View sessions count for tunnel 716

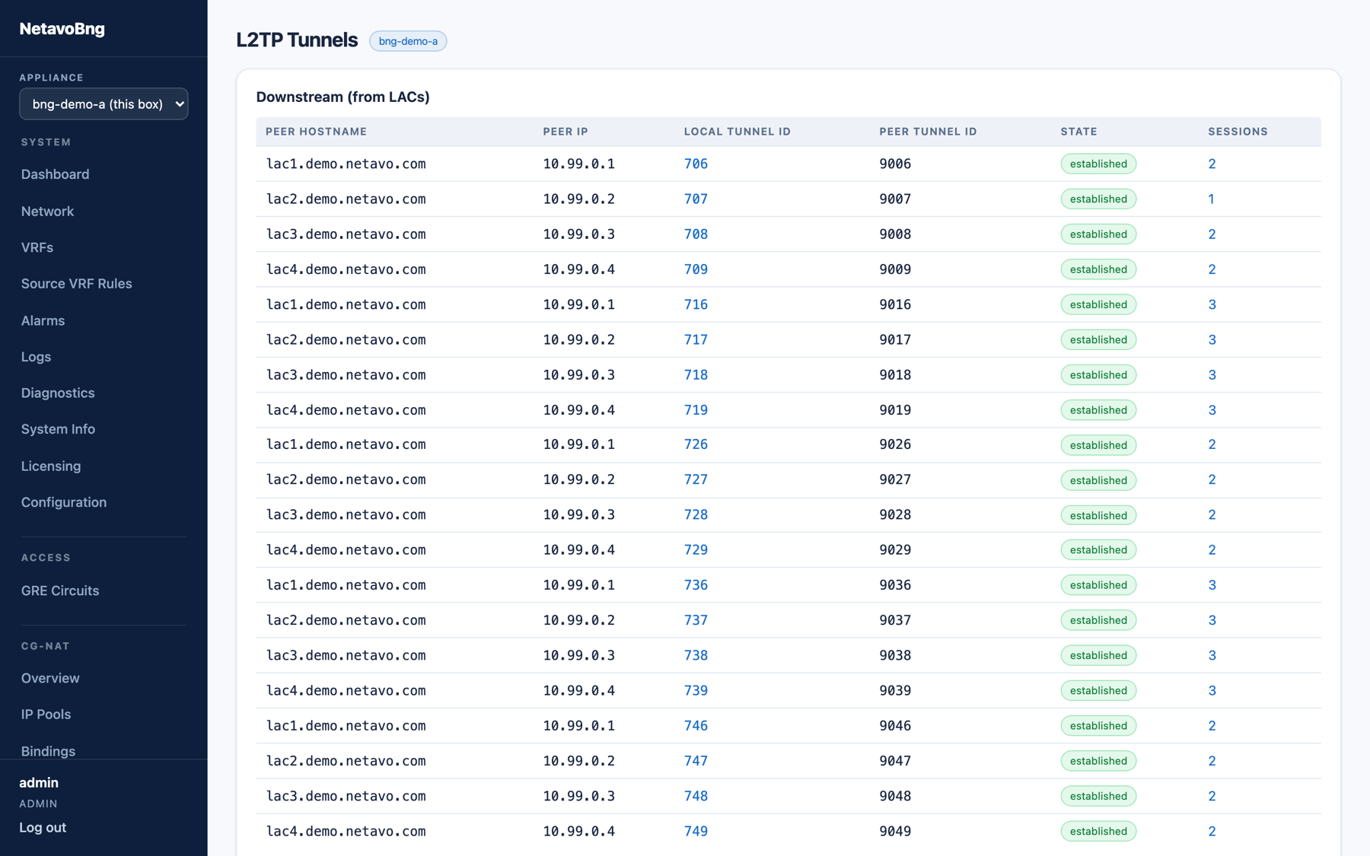point(1212,304)
